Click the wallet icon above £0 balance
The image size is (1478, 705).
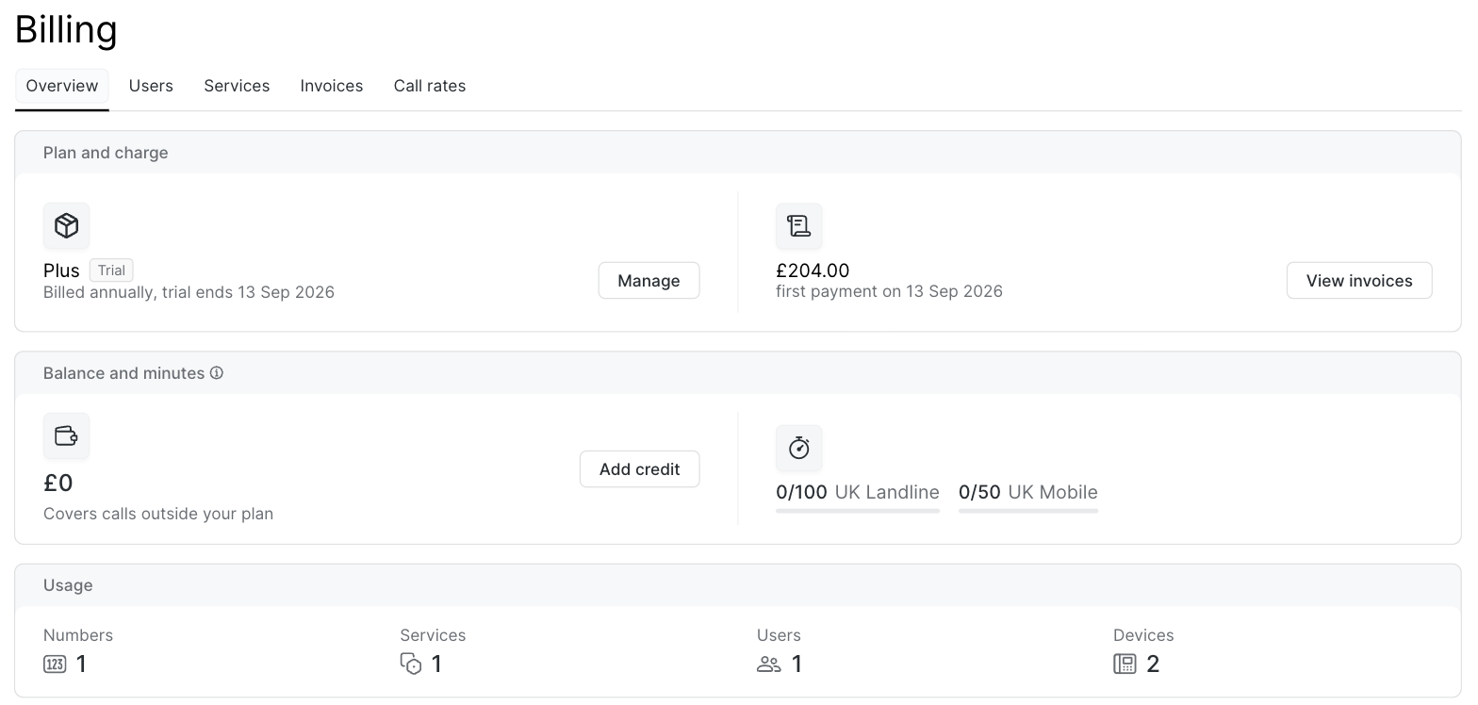[x=66, y=435]
